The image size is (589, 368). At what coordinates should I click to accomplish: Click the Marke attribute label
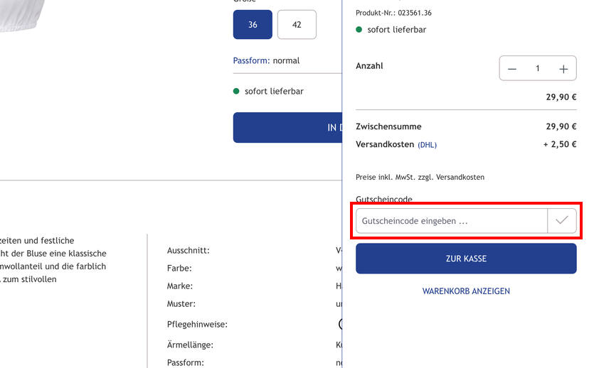(x=179, y=286)
